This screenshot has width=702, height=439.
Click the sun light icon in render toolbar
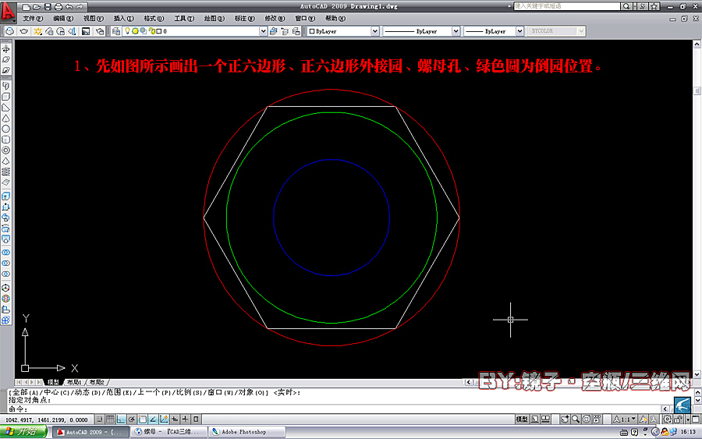(37, 31)
